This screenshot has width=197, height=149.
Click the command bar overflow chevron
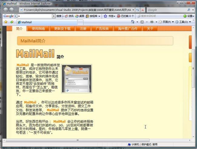pos(193,20)
